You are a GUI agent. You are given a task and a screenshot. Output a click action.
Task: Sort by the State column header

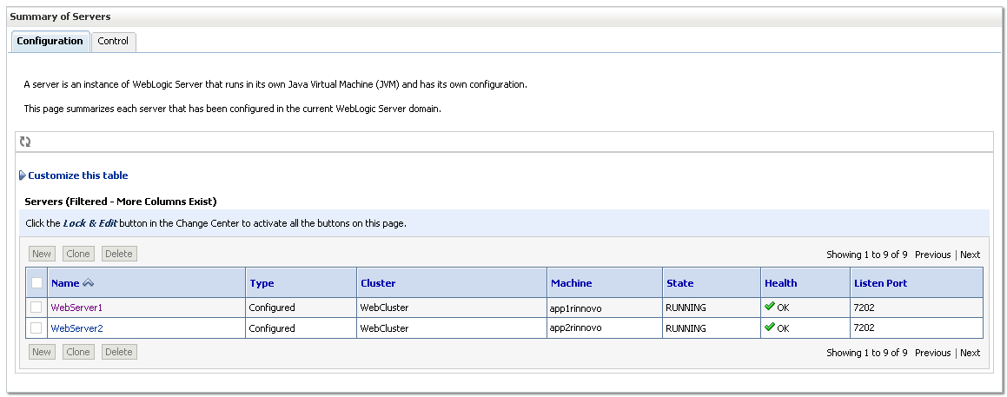click(680, 283)
